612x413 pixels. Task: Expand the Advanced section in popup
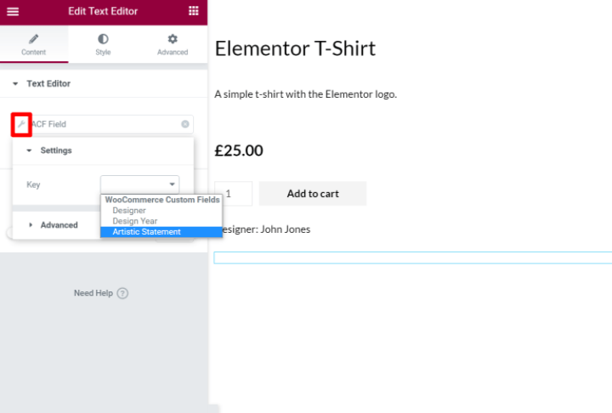[x=31, y=225]
